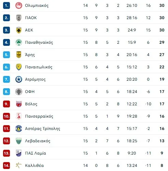Image resolution: width=168 pixels, height=171 pixels.
Task: Click the dark blue rank 1 badge
Action: [6, 5]
